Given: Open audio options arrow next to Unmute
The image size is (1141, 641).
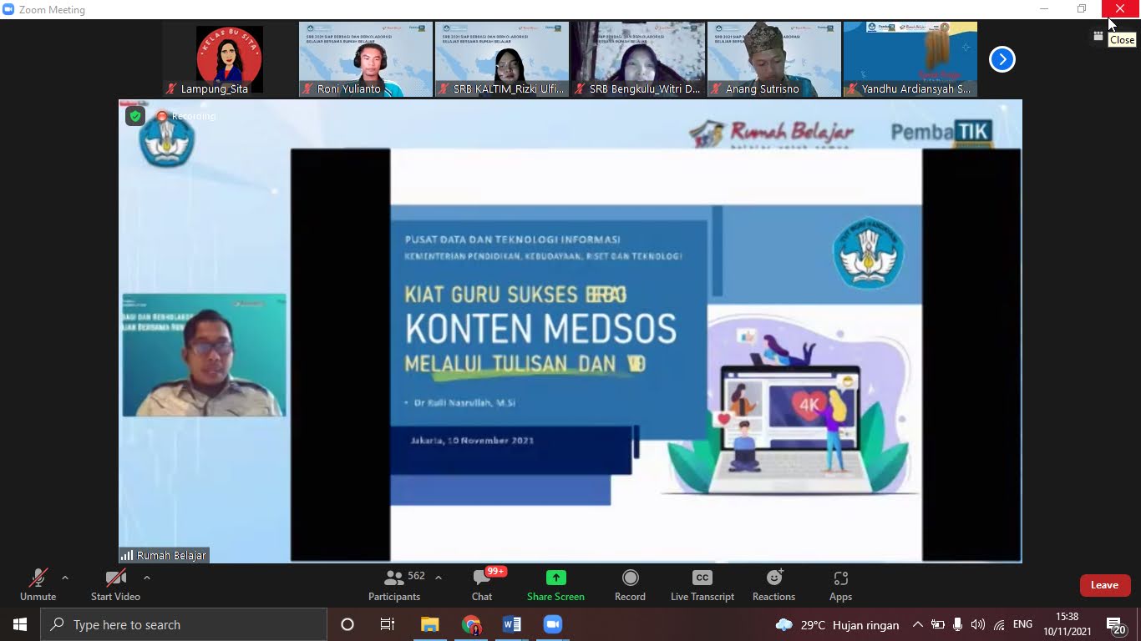Looking at the screenshot, I should 65,578.
